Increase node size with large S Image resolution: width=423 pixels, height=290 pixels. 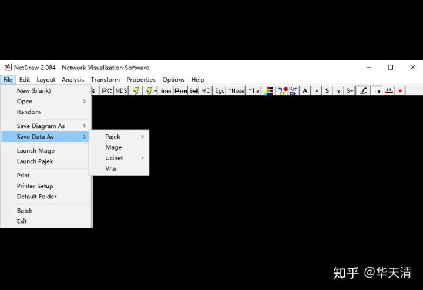327,91
